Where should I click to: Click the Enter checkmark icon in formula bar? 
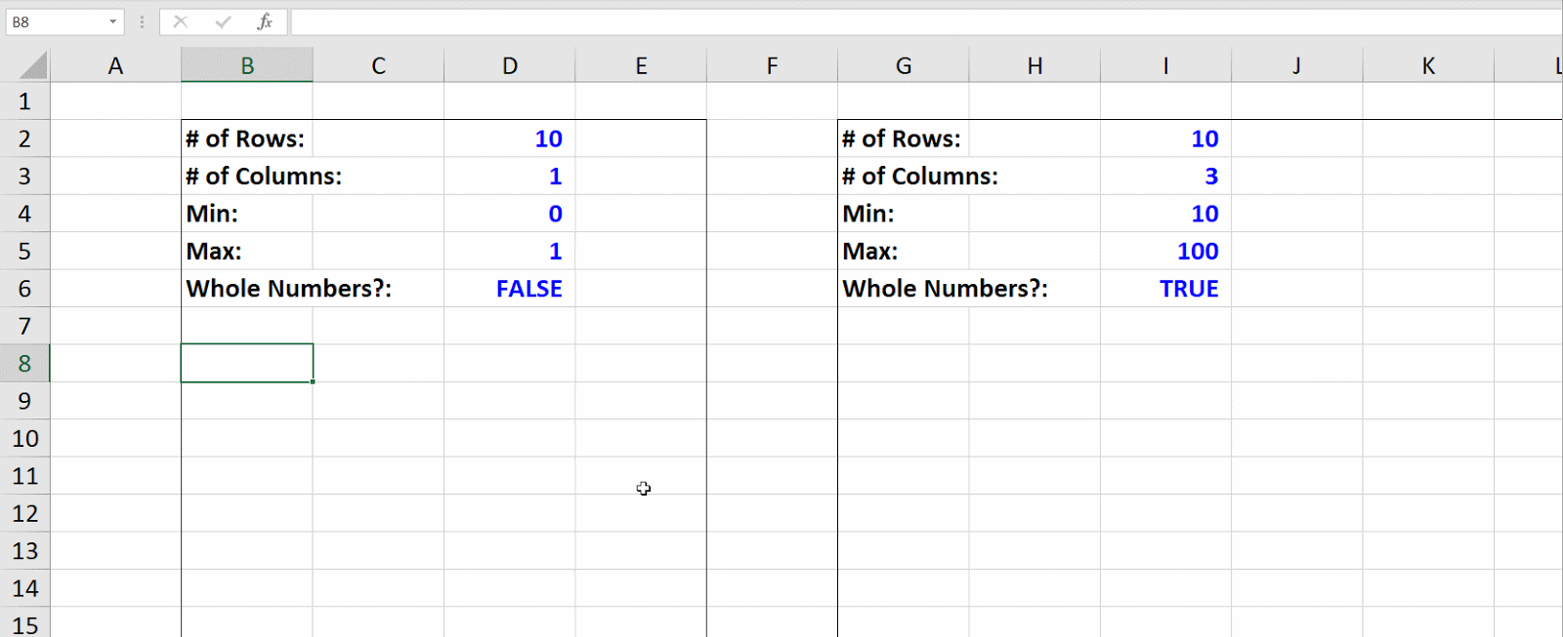(x=223, y=21)
